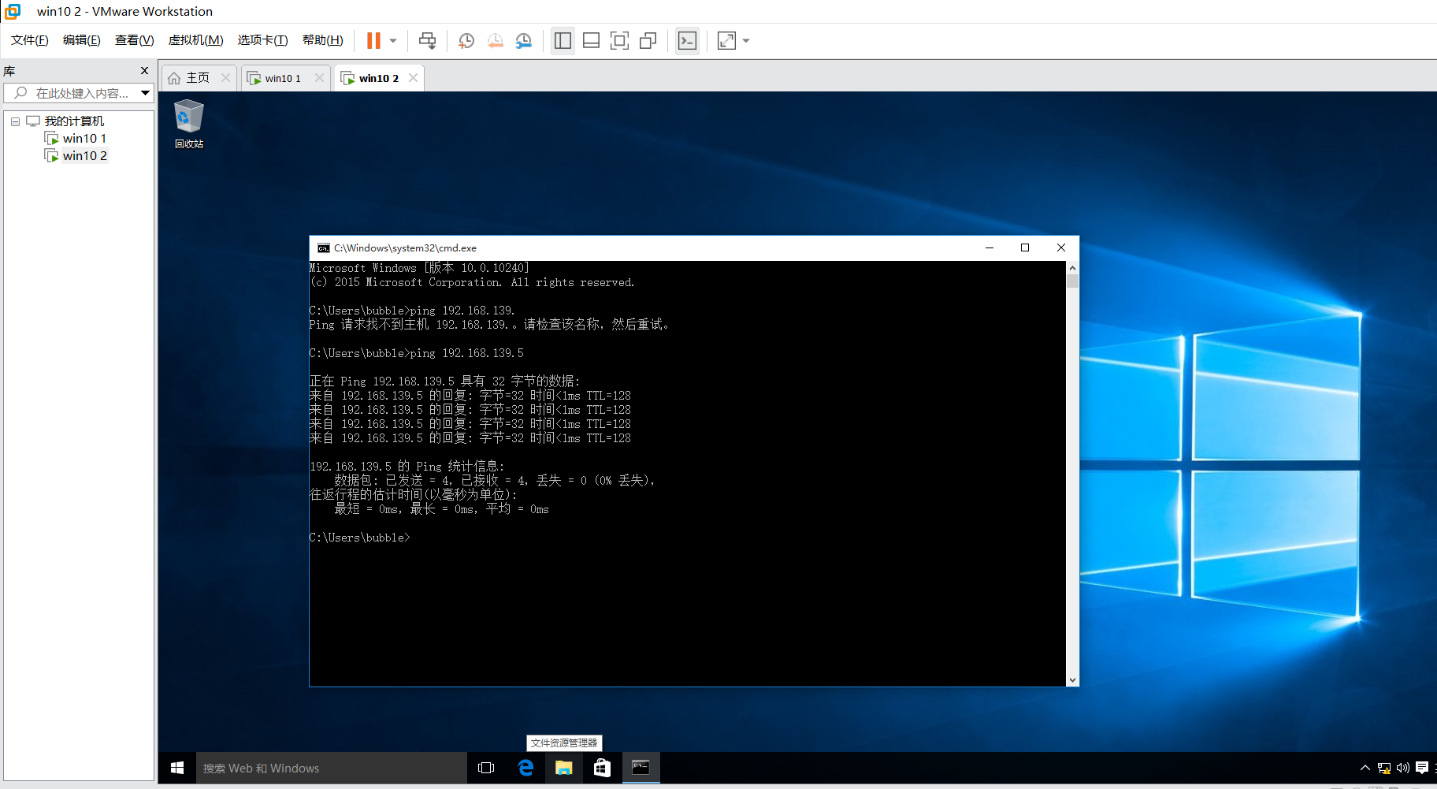Pause the virtual machine with the orange button
This screenshot has height=789, width=1437.
click(x=373, y=41)
